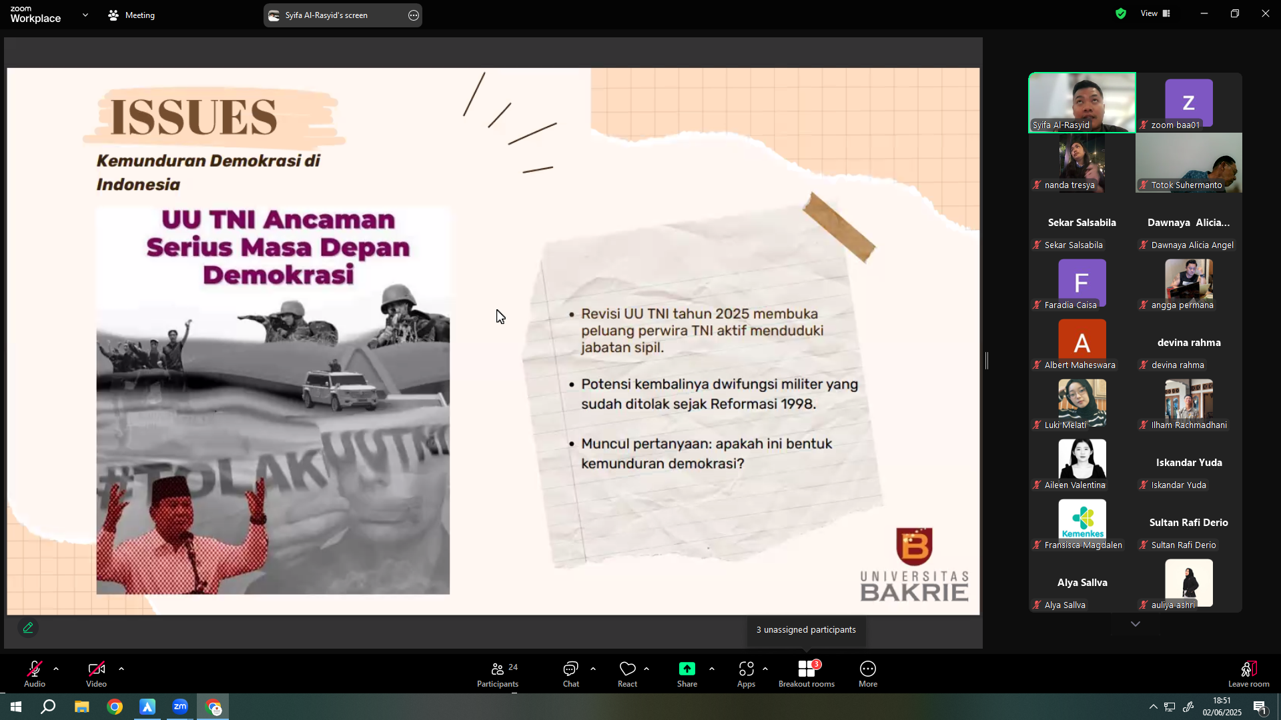Click the green encryption shield icon

point(1121,13)
